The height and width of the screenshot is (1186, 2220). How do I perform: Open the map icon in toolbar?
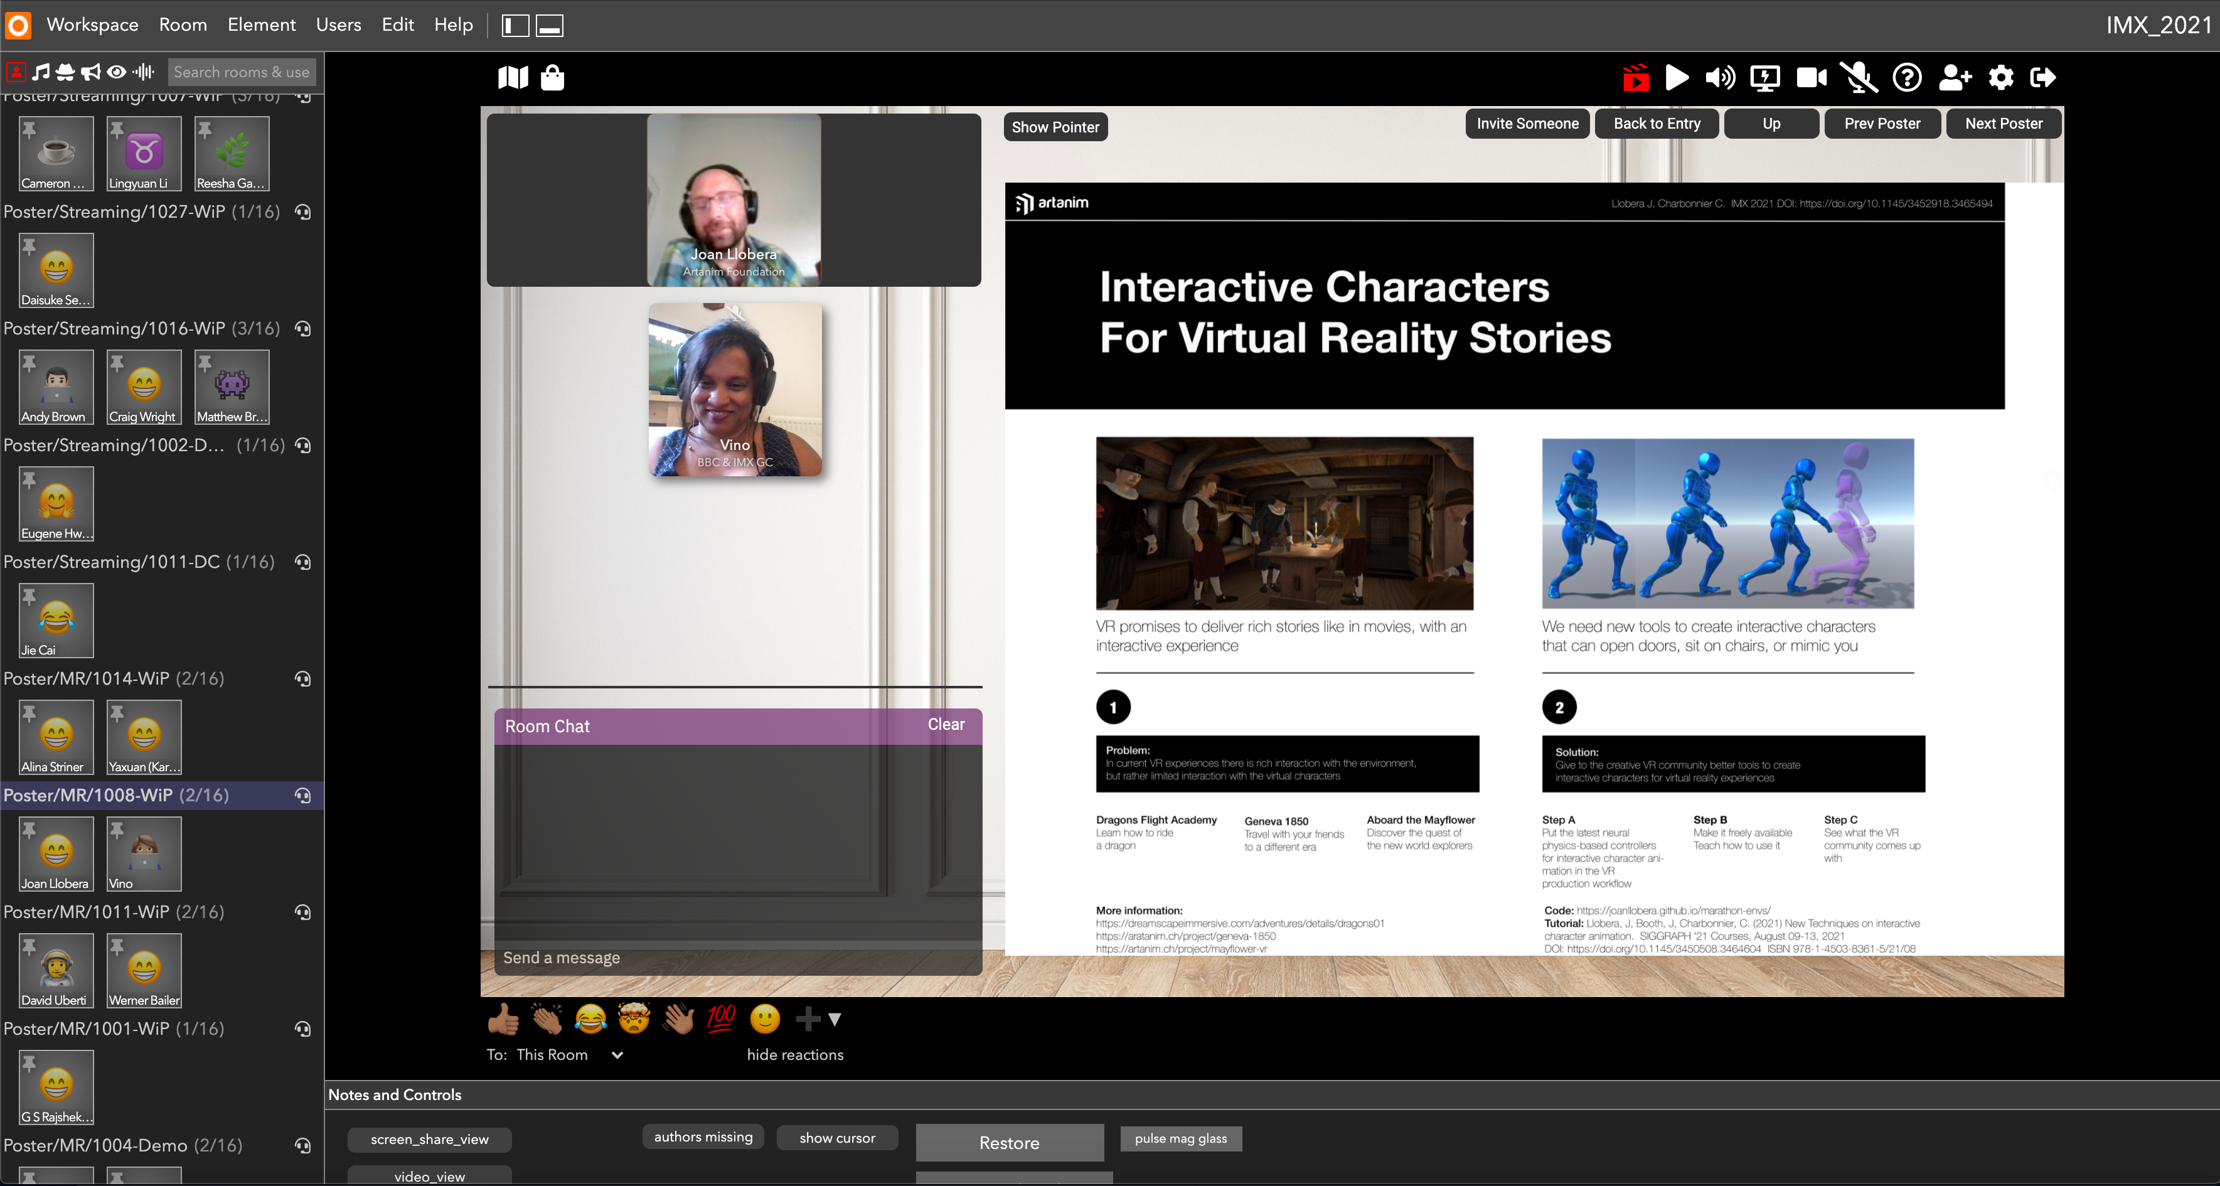(513, 78)
